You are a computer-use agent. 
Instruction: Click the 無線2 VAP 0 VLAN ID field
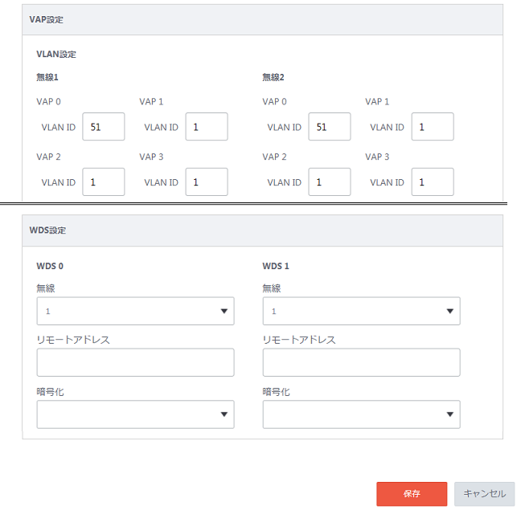330,126
